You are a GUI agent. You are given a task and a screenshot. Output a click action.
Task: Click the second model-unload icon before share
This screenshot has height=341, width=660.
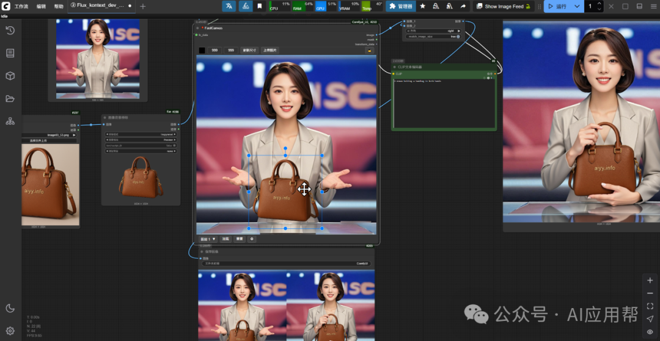click(450, 6)
